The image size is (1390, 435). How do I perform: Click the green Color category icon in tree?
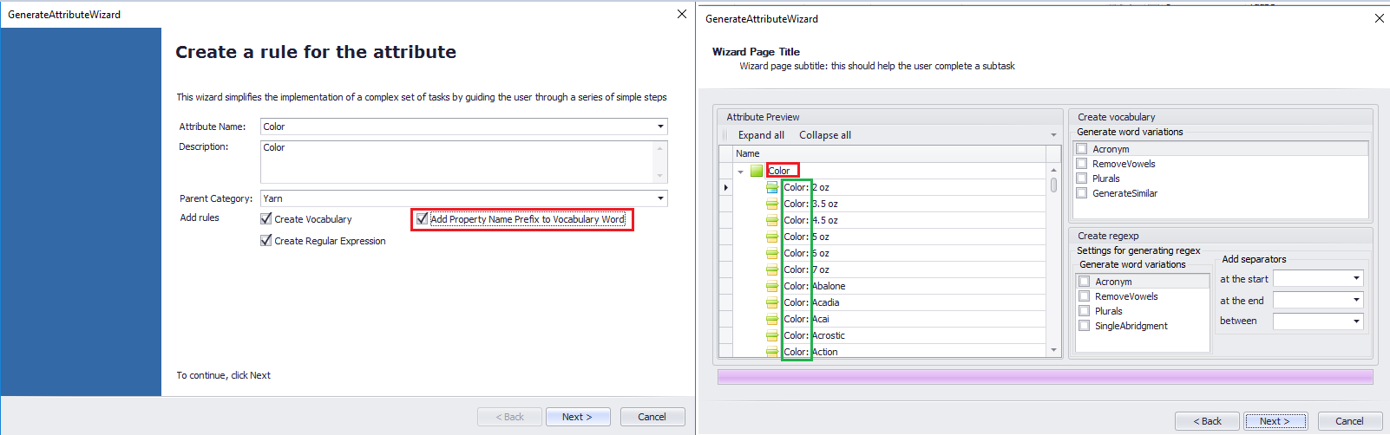[x=757, y=171]
